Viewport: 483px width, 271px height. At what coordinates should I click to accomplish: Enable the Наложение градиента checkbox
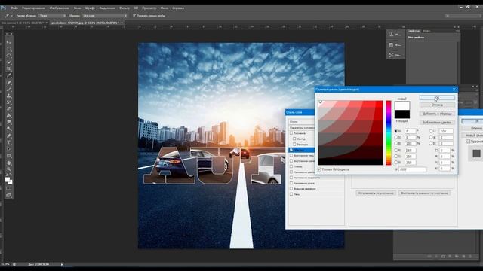291,178
